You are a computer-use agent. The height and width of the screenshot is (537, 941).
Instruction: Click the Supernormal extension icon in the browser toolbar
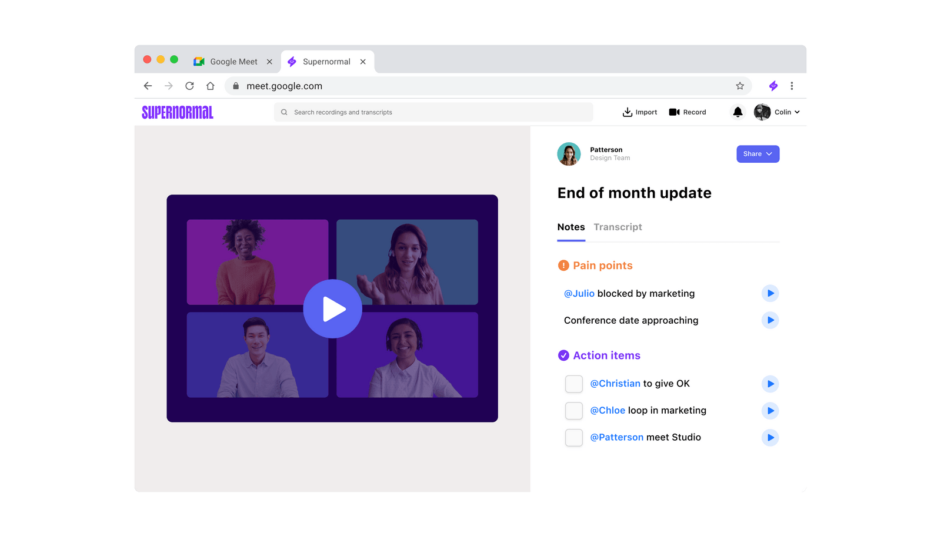(772, 86)
